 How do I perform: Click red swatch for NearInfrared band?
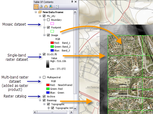pyautogui.click(x=48, y=85)
